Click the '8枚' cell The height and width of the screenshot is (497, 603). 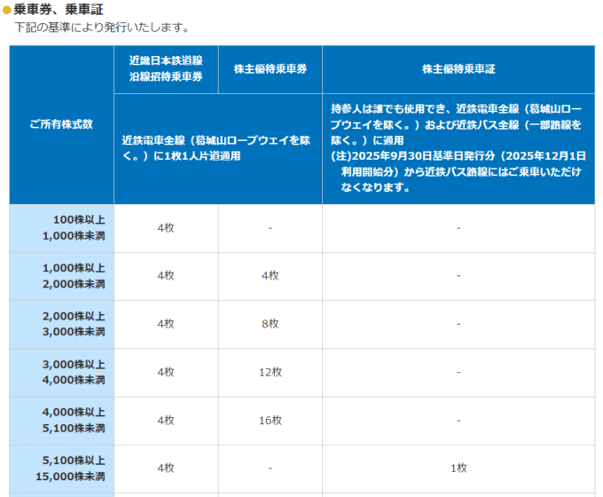coord(270,324)
